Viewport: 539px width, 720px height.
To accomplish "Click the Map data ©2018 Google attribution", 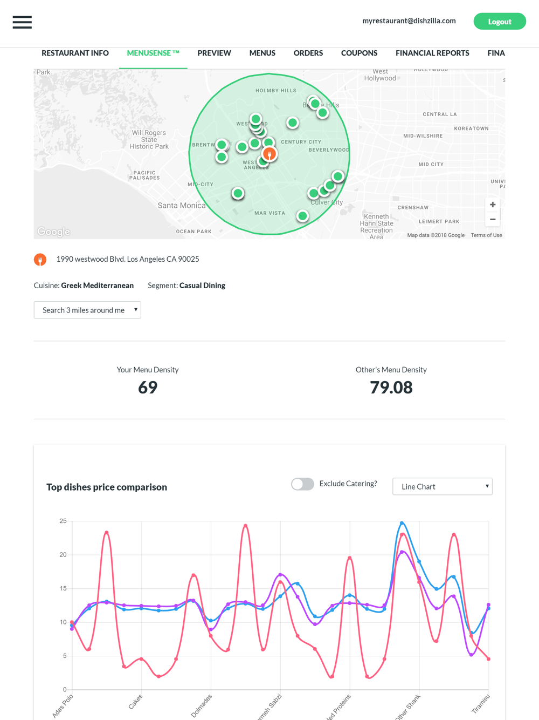I will click(x=436, y=235).
